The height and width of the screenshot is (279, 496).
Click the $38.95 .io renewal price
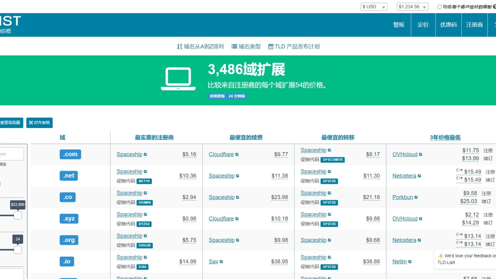coord(280,261)
